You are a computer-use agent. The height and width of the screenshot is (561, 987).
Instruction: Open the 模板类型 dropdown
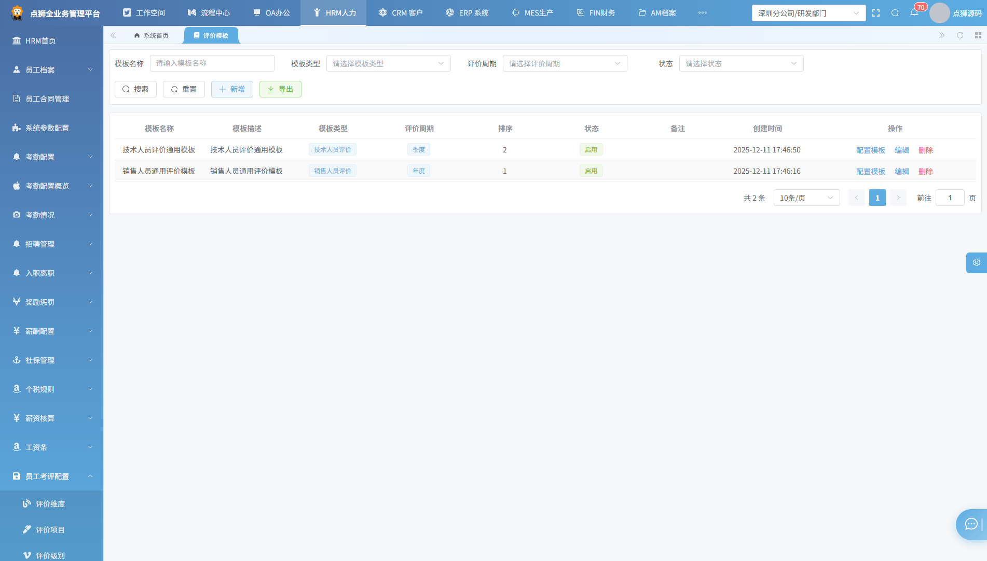(389, 63)
